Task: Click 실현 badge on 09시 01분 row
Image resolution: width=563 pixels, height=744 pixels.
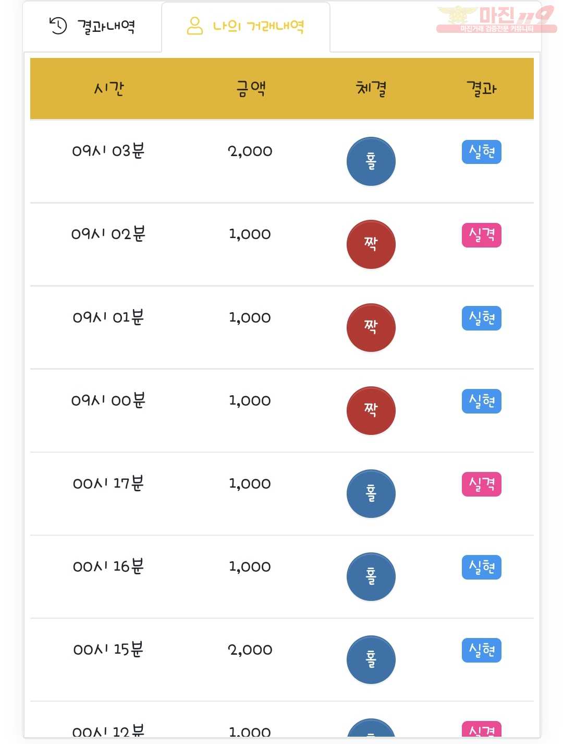Action: (x=482, y=318)
